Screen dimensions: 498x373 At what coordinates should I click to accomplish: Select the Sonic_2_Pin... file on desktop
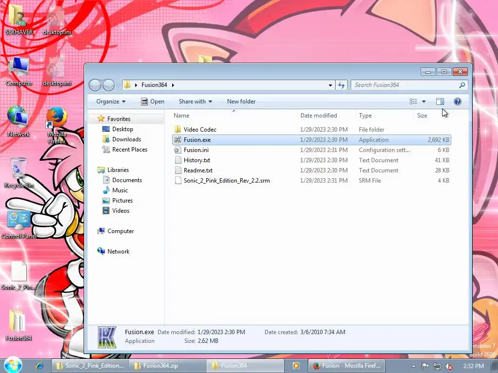[18, 275]
